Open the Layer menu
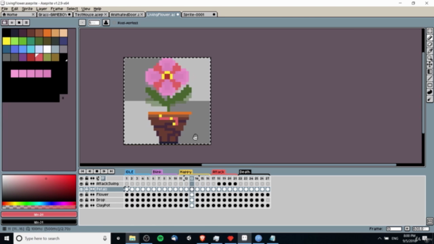Image resolution: width=434 pixels, height=244 pixels. click(41, 9)
